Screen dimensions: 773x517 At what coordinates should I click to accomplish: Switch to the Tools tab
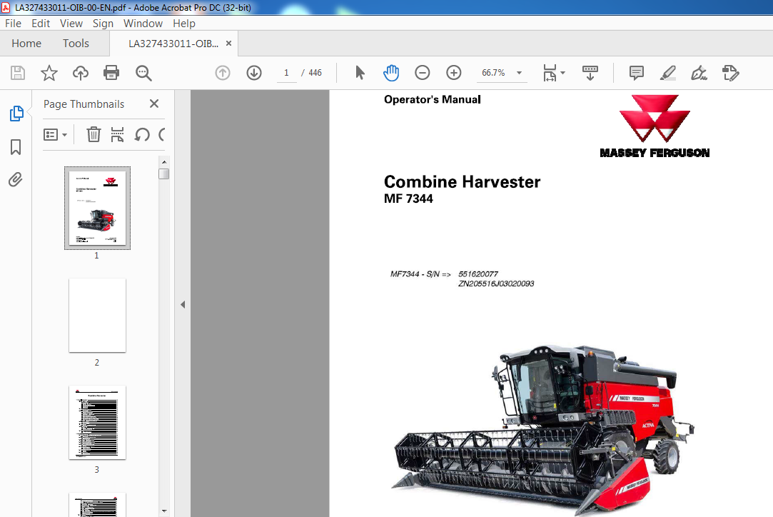pos(76,44)
